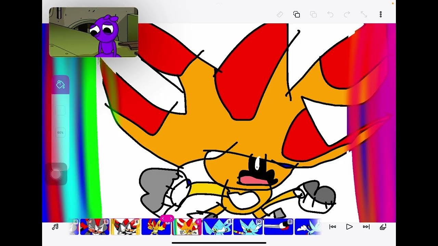The image size is (438, 246).
Task: Select frame 9 thumbnail in timeline
Action: 218,227
